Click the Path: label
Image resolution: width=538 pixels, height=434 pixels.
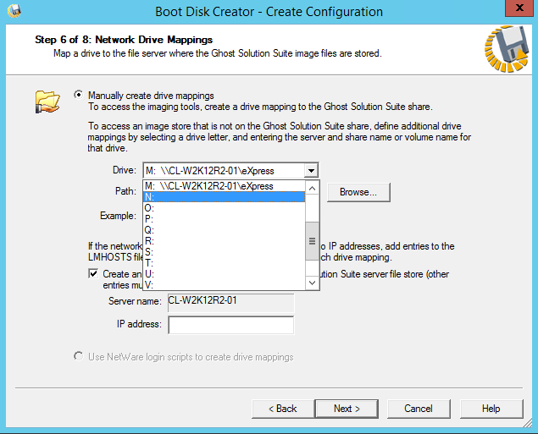125,191
